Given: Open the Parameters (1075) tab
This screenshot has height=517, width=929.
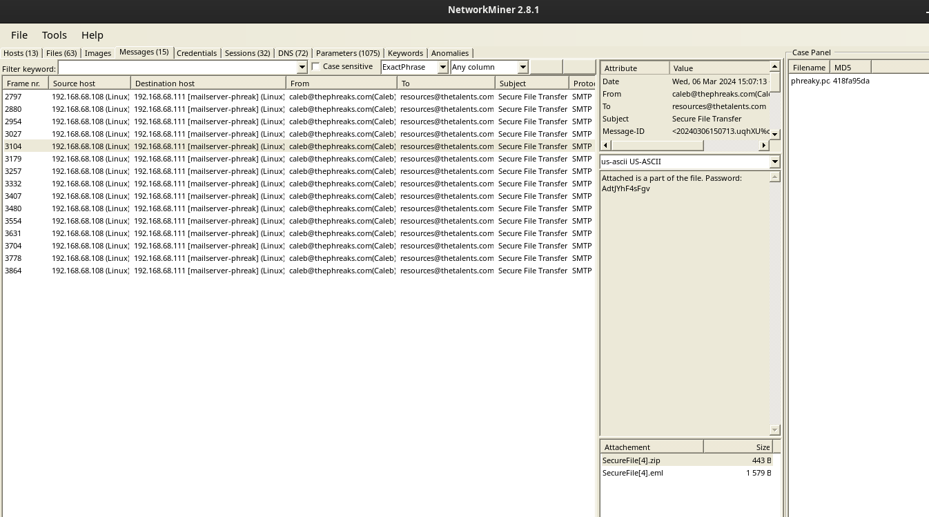Looking at the screenshot, I should point(348,53).
